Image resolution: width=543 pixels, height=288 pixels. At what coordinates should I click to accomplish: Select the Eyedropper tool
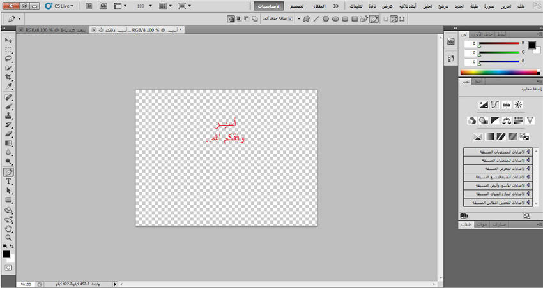(x=8, y=86)
